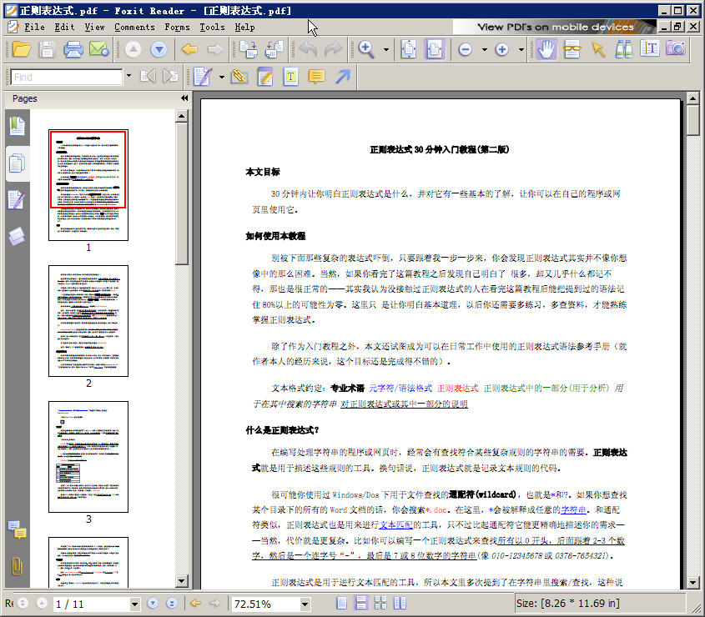Select the page 2 thumbnail

coord(88,321)
